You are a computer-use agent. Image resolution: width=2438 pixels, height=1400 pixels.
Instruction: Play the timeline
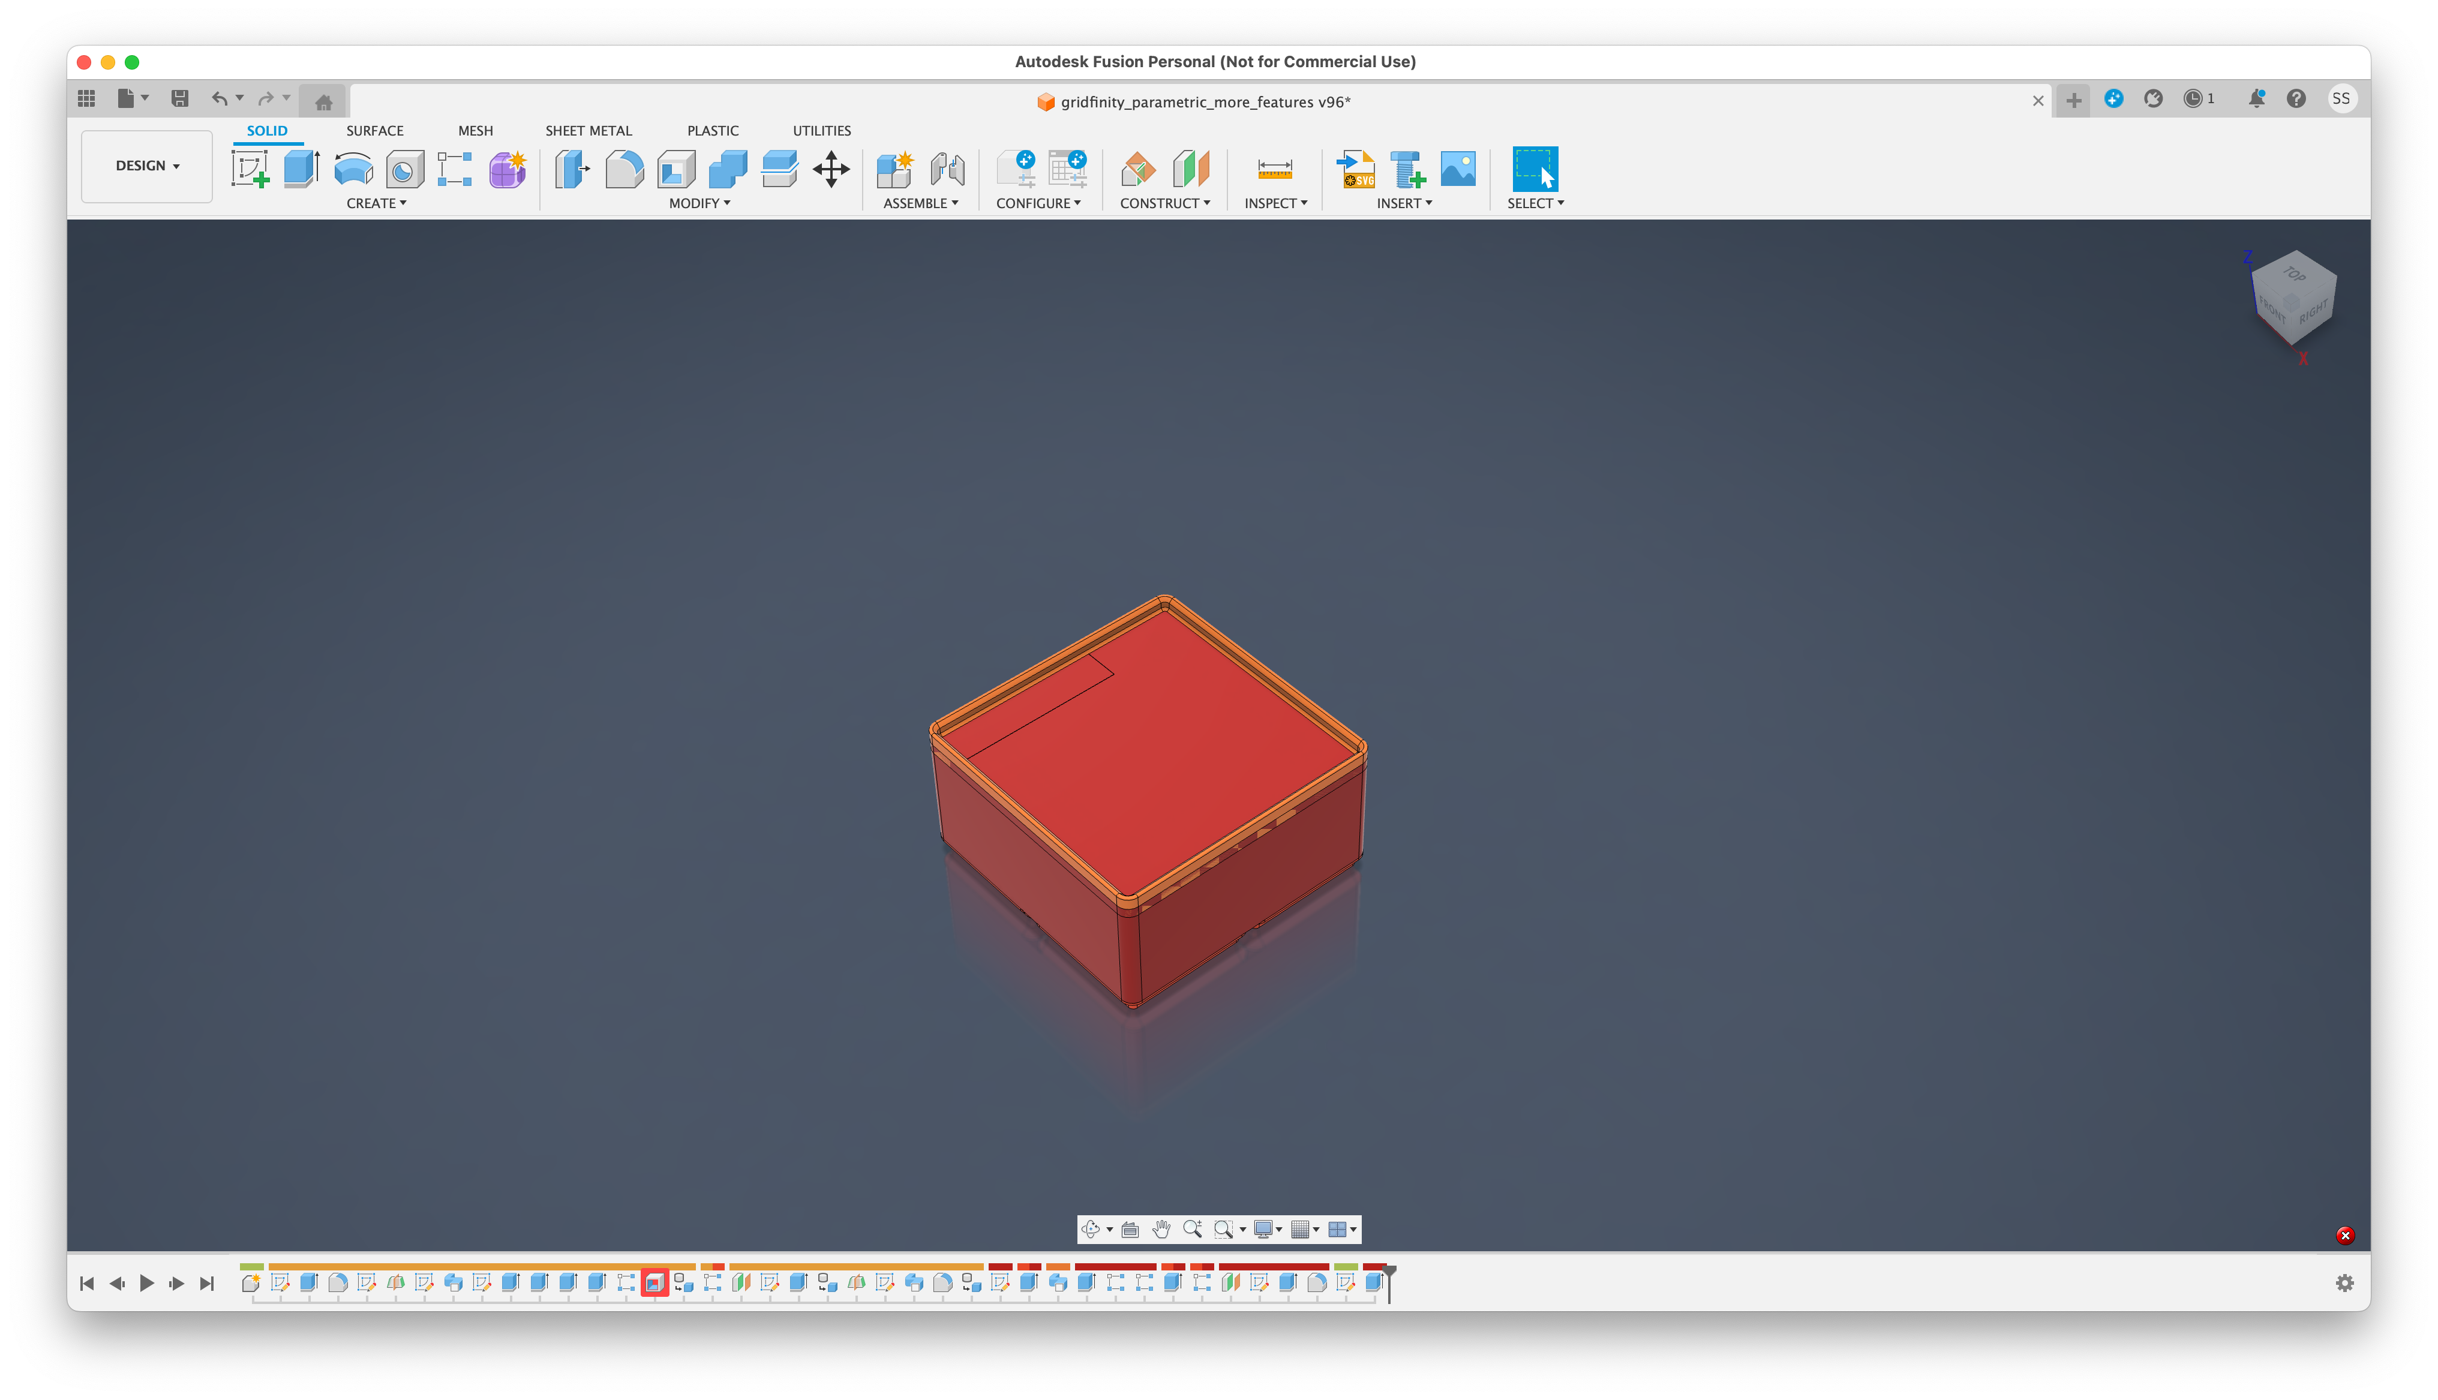click(x=147, y=1282)
